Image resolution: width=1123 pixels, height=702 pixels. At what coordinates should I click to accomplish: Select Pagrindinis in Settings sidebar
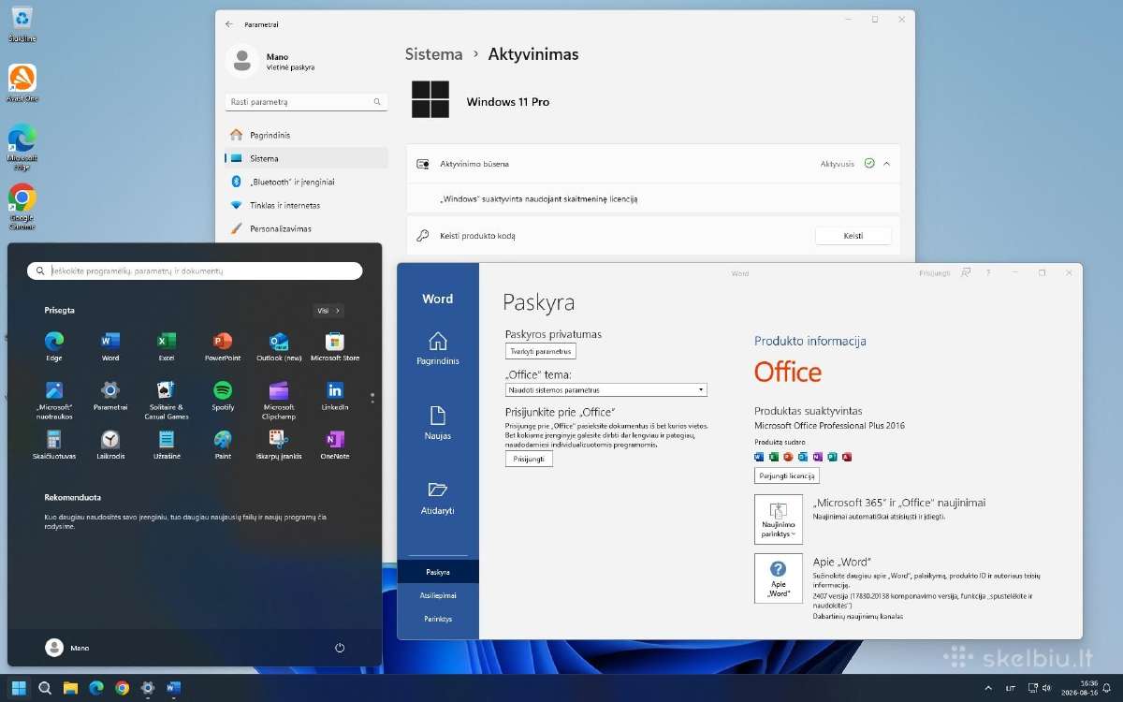[306, 135]
